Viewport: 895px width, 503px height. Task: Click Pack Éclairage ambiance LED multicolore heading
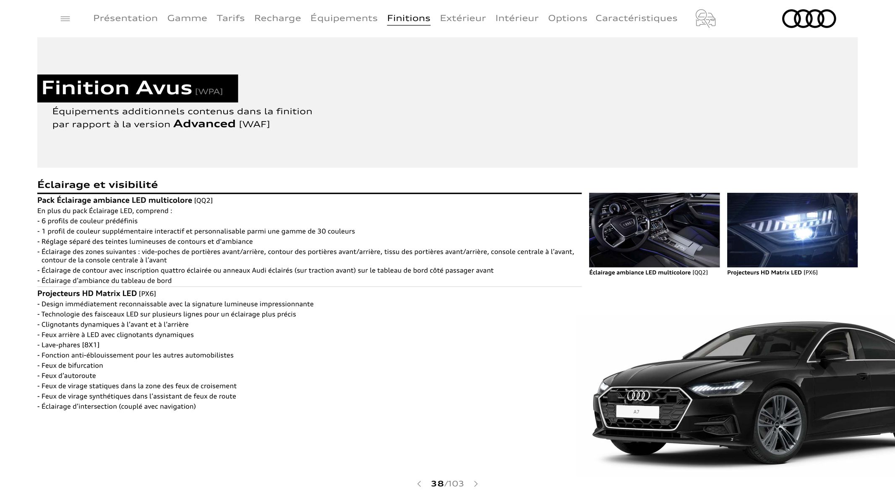125,200
